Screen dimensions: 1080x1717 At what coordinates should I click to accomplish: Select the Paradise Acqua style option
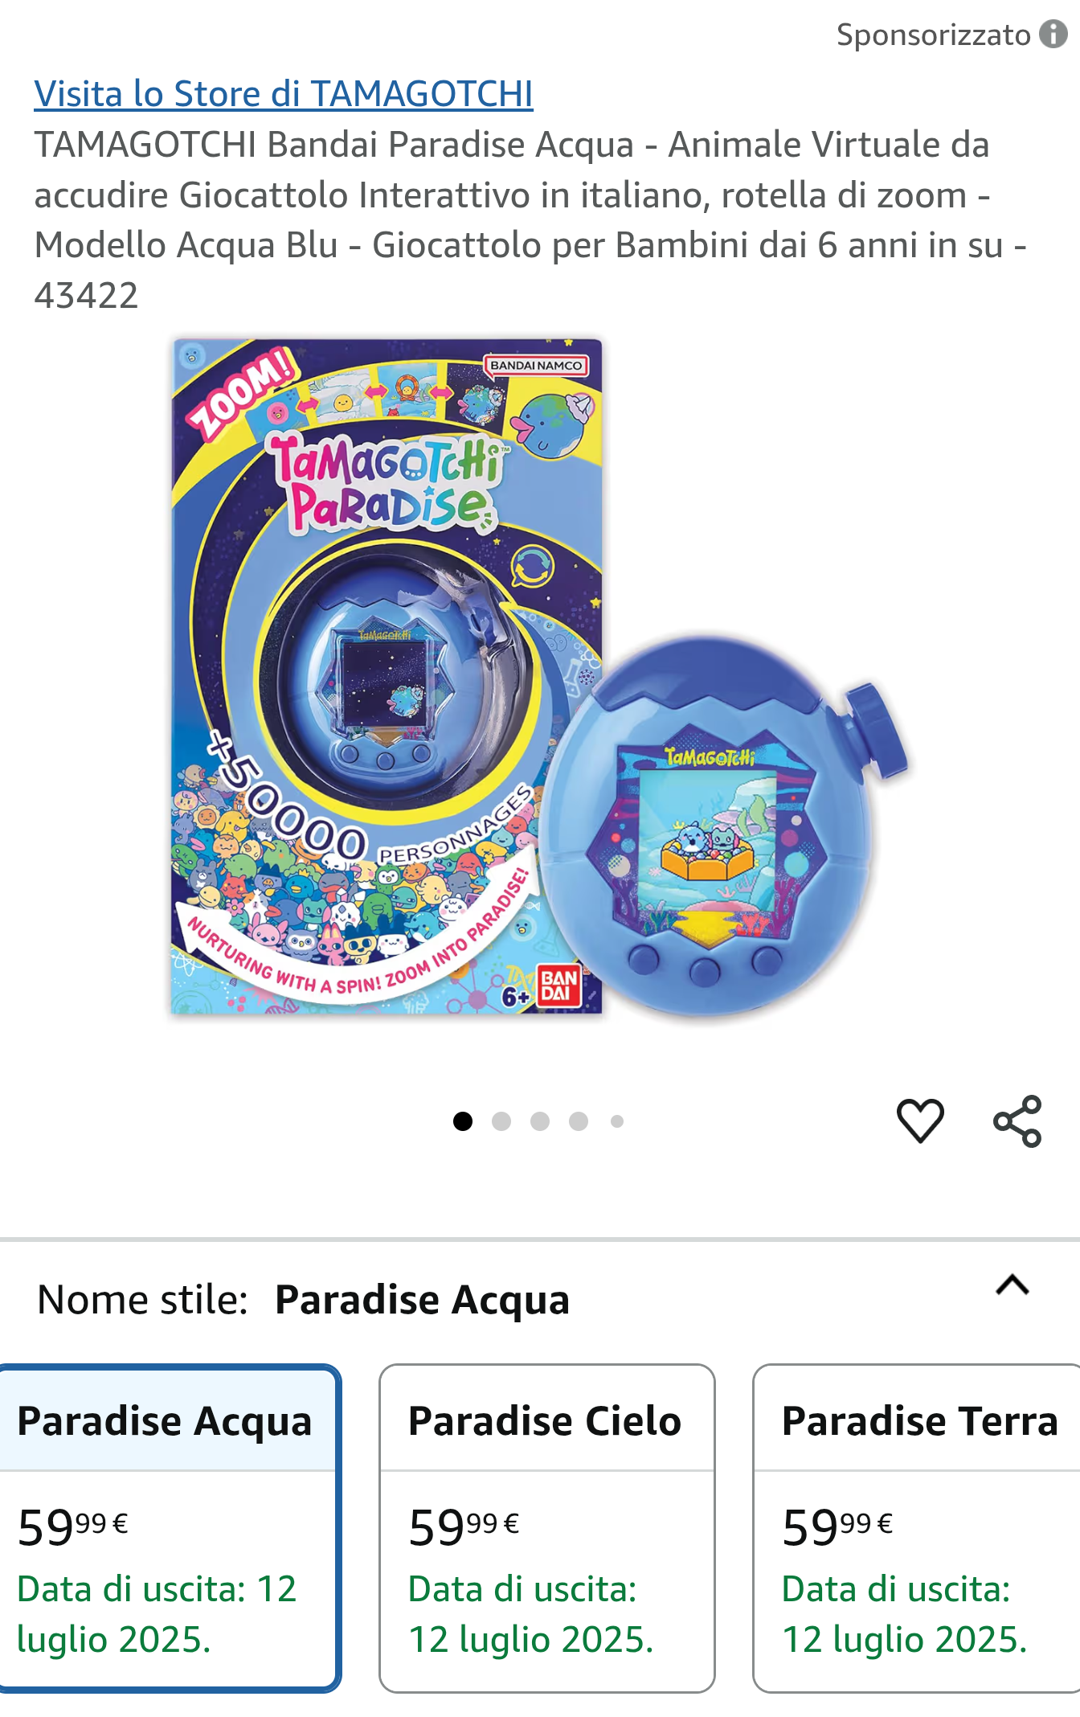point(169,1528)
